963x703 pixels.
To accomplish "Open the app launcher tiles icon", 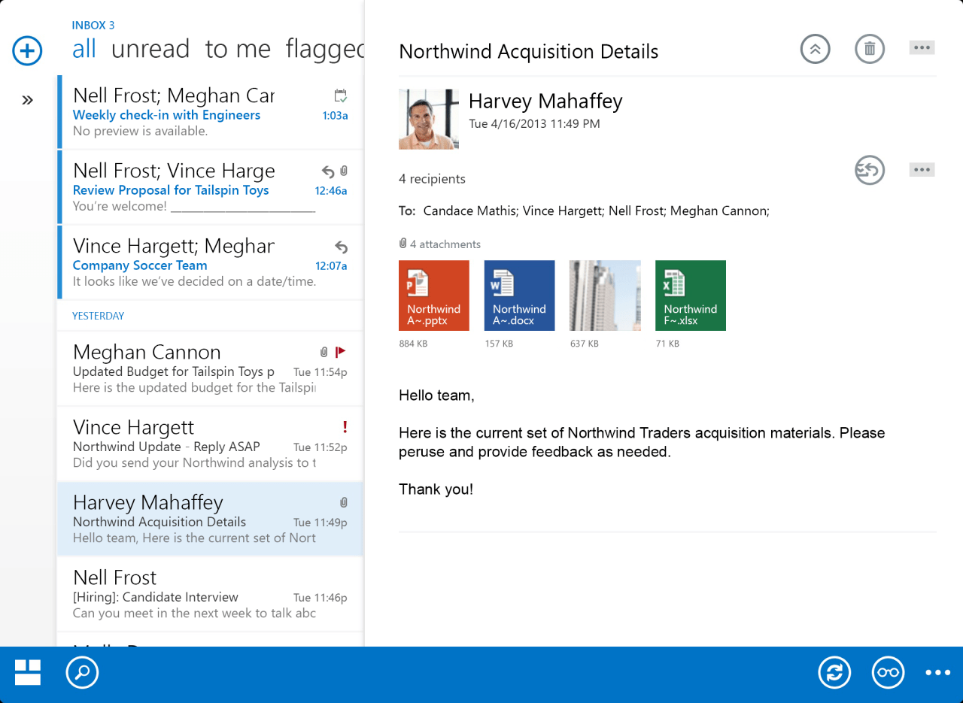I will pyautogui.click(x=28, y=673).
